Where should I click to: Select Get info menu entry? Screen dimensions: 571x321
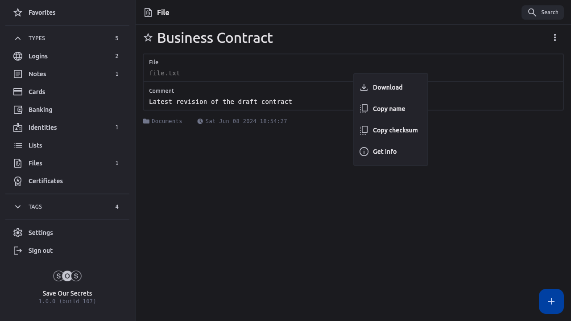[385, 152]
